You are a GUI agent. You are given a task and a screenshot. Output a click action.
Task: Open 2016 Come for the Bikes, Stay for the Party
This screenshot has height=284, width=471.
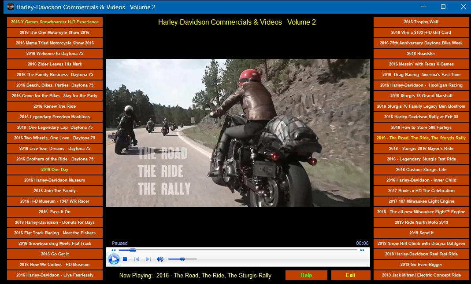coord(55,95)
